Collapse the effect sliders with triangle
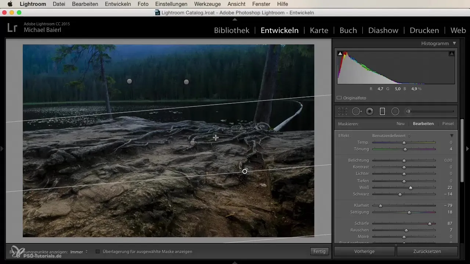This screenshot has width=470, height=264. 452,136
